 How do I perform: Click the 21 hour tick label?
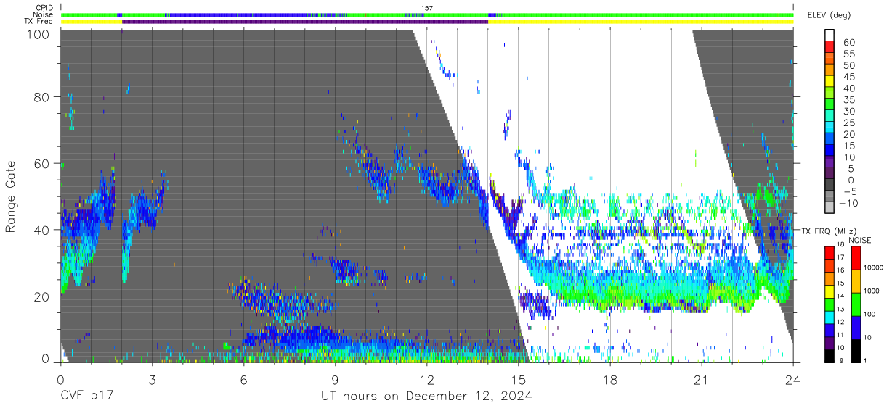(x=701, y=380)
